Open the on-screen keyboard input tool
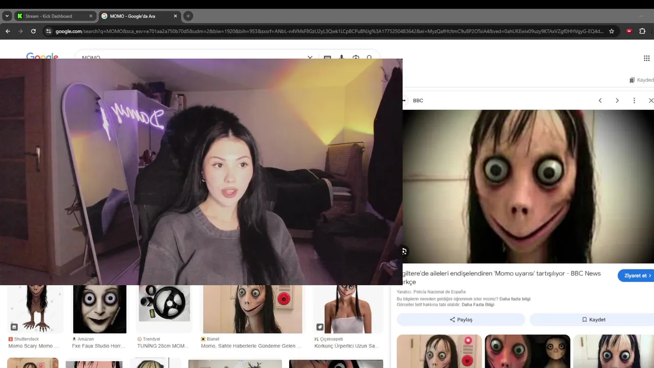 pos(328,57)
